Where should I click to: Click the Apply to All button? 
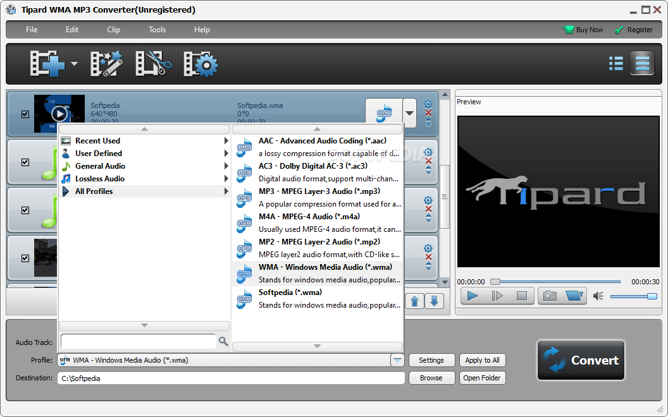tap(482, 360)
